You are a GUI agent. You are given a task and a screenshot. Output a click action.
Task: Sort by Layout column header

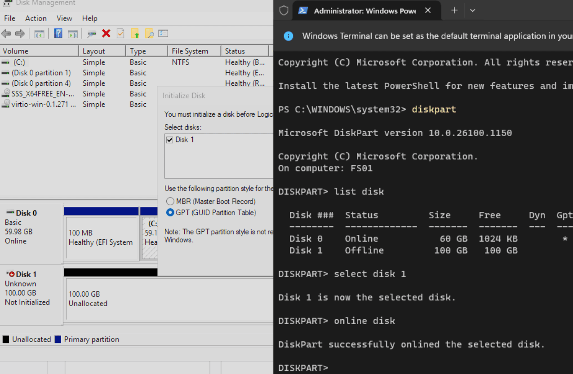tap(102, 51)
